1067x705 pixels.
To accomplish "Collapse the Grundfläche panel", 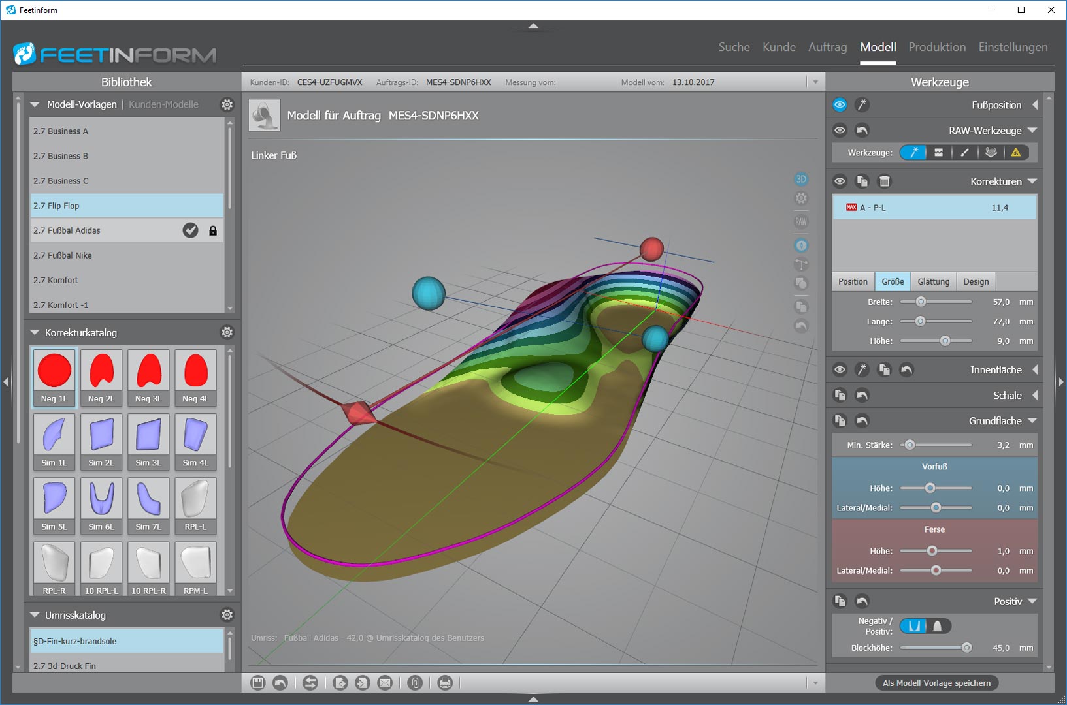I will point(1032,421).
